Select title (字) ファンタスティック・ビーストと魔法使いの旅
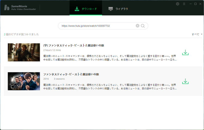This screenshot has height=130, width=204. (74, 45)
